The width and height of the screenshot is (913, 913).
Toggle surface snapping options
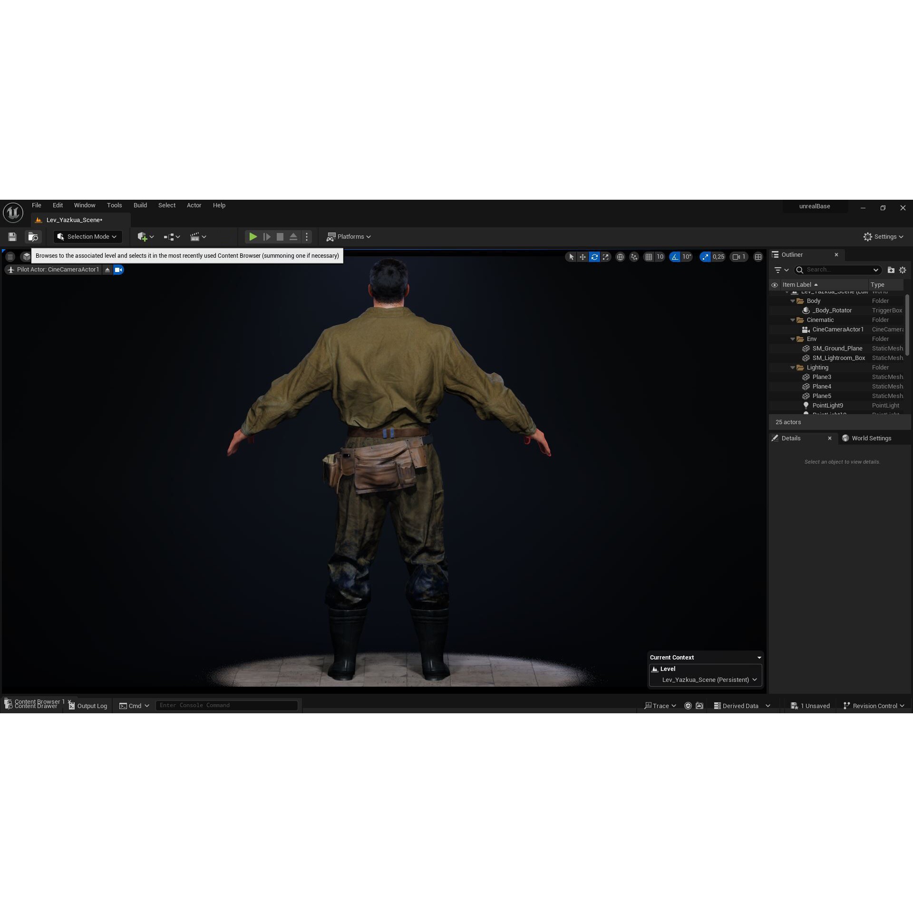[x=634, y=257]
